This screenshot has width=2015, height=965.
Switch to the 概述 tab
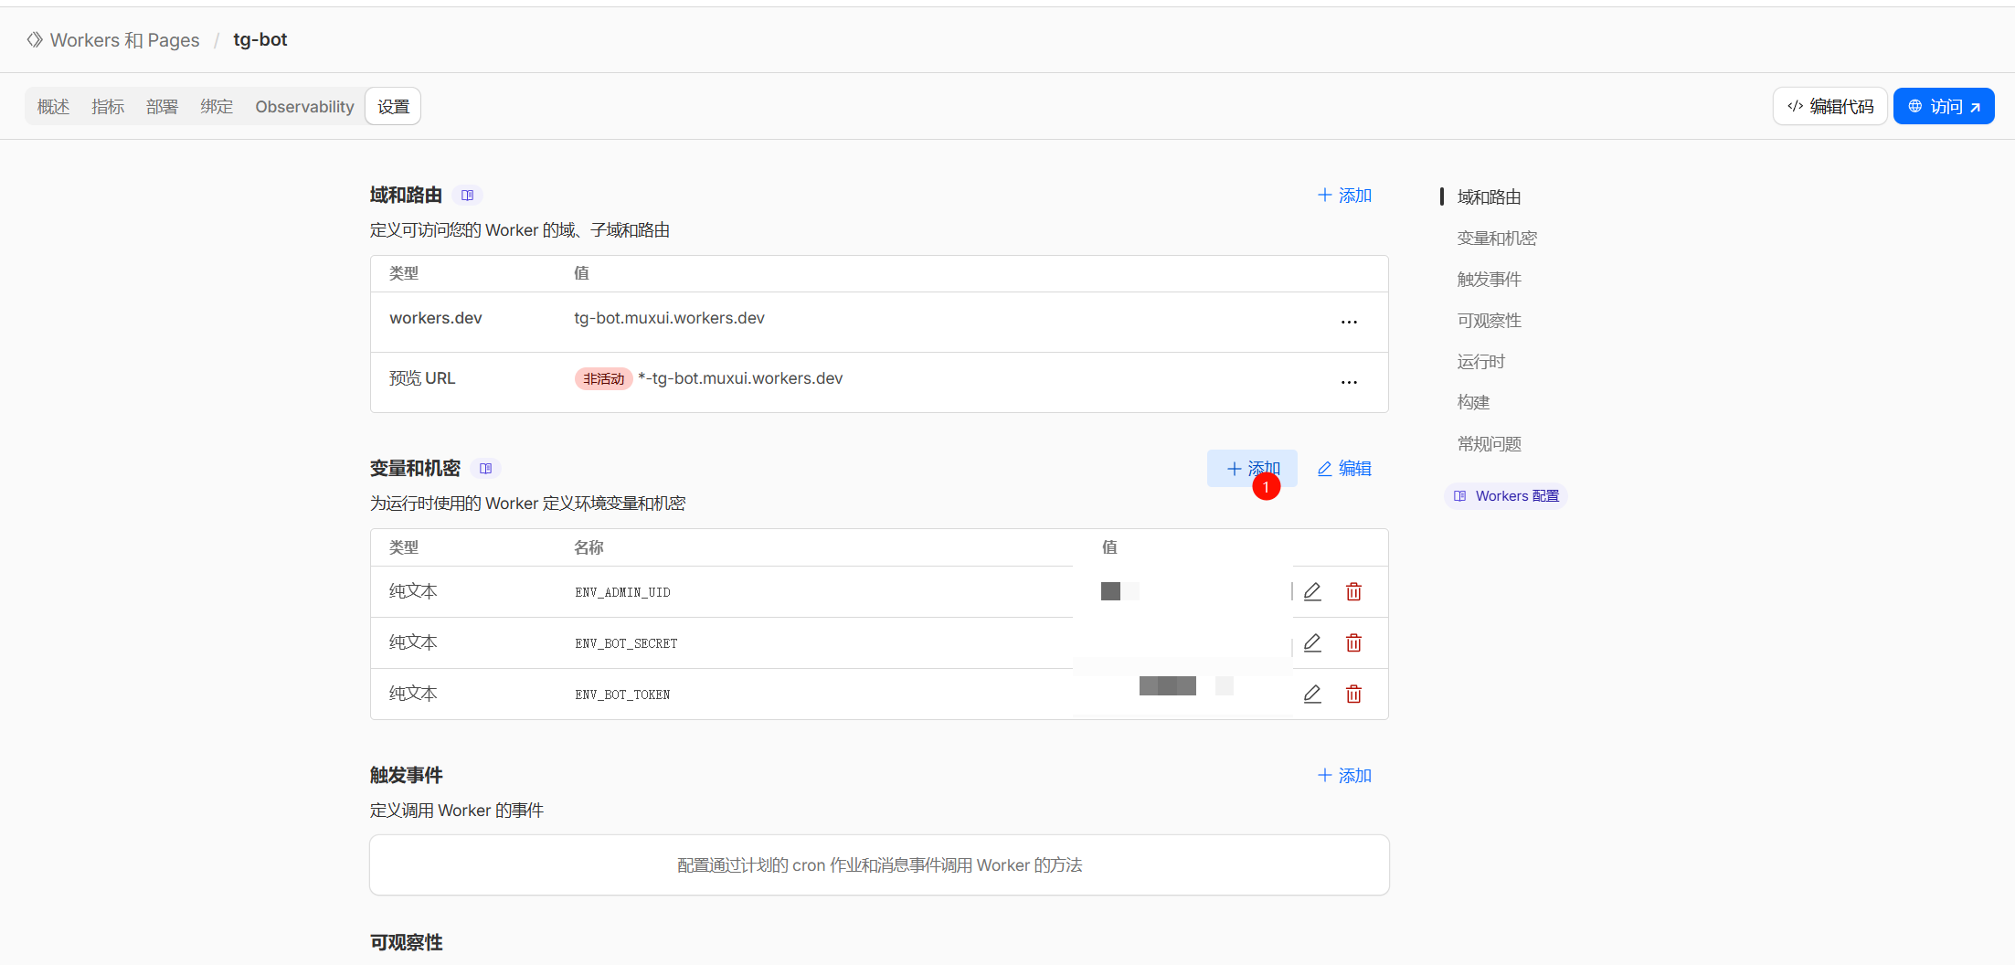pyautogui.click(x=52, y=106)
